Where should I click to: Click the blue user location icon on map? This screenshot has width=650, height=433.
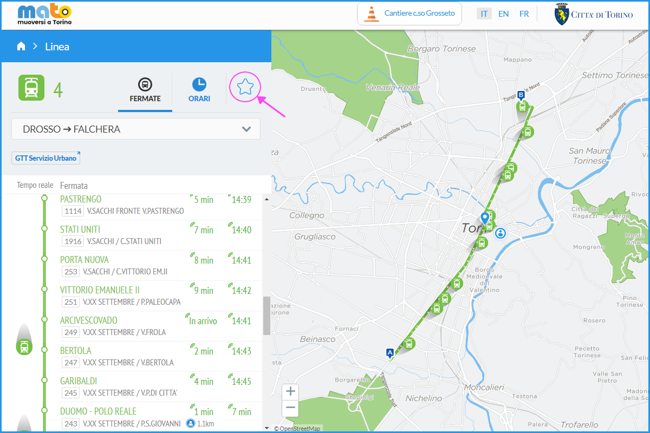point(501,233)
